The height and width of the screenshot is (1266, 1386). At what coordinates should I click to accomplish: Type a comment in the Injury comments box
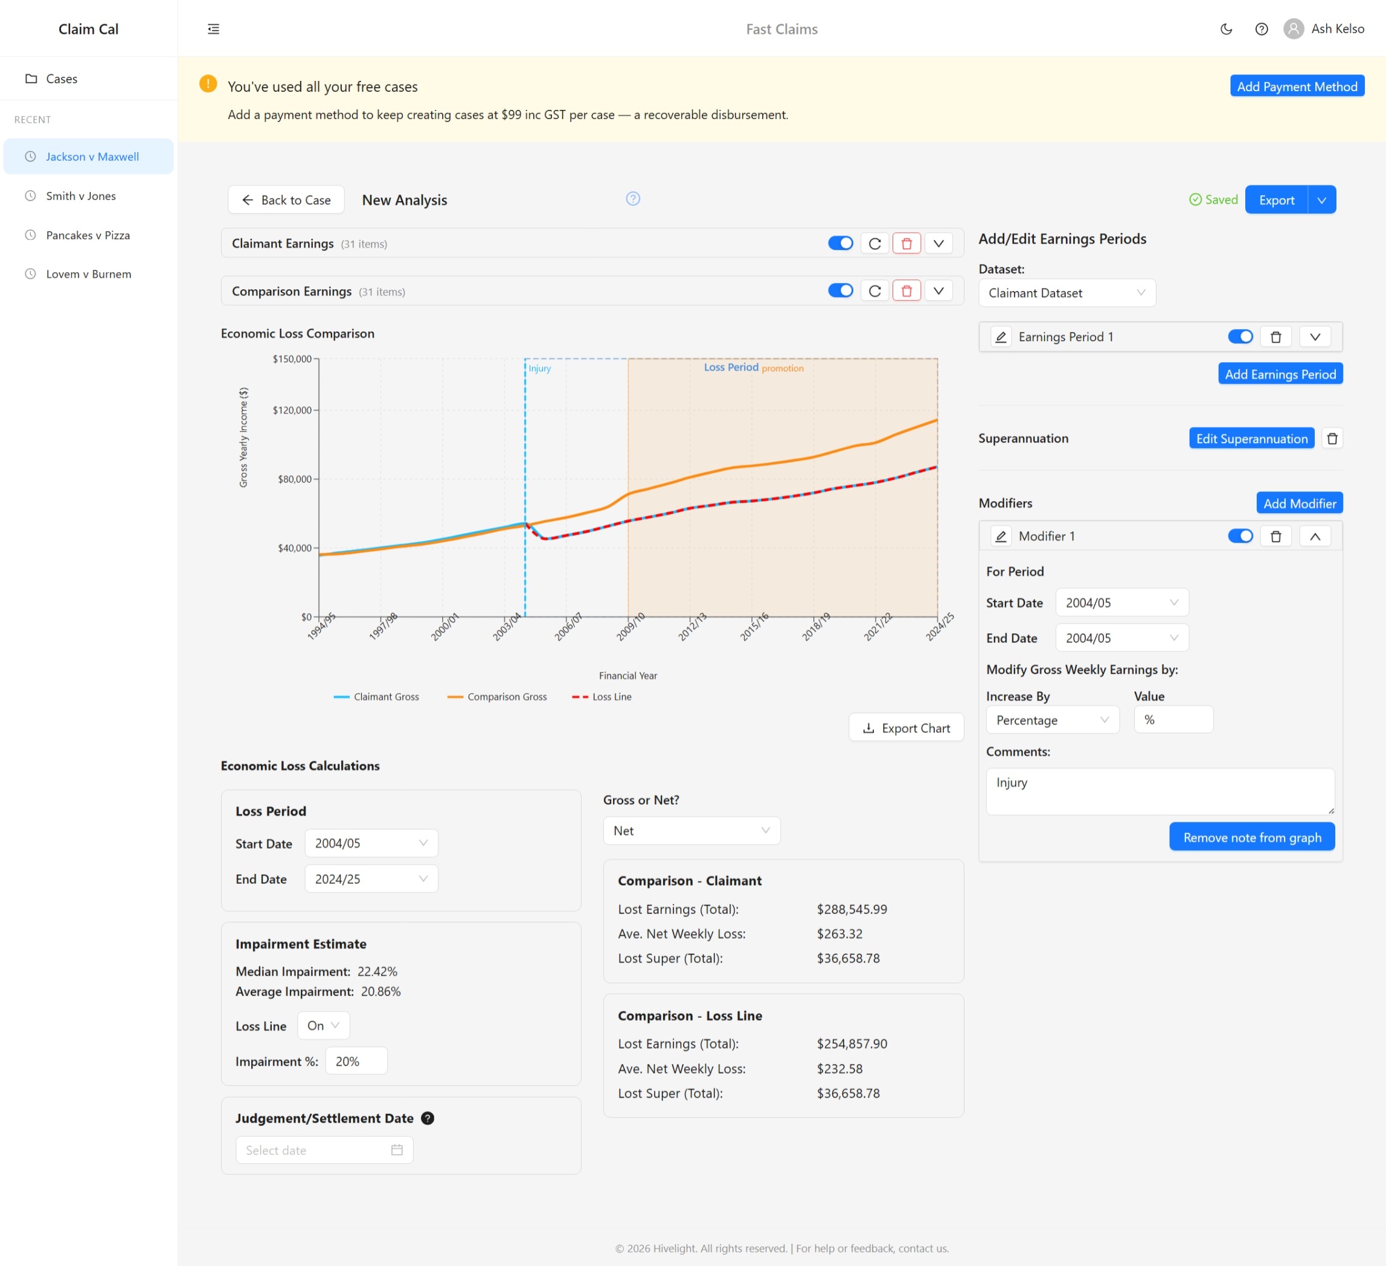tap(1160, 790)
